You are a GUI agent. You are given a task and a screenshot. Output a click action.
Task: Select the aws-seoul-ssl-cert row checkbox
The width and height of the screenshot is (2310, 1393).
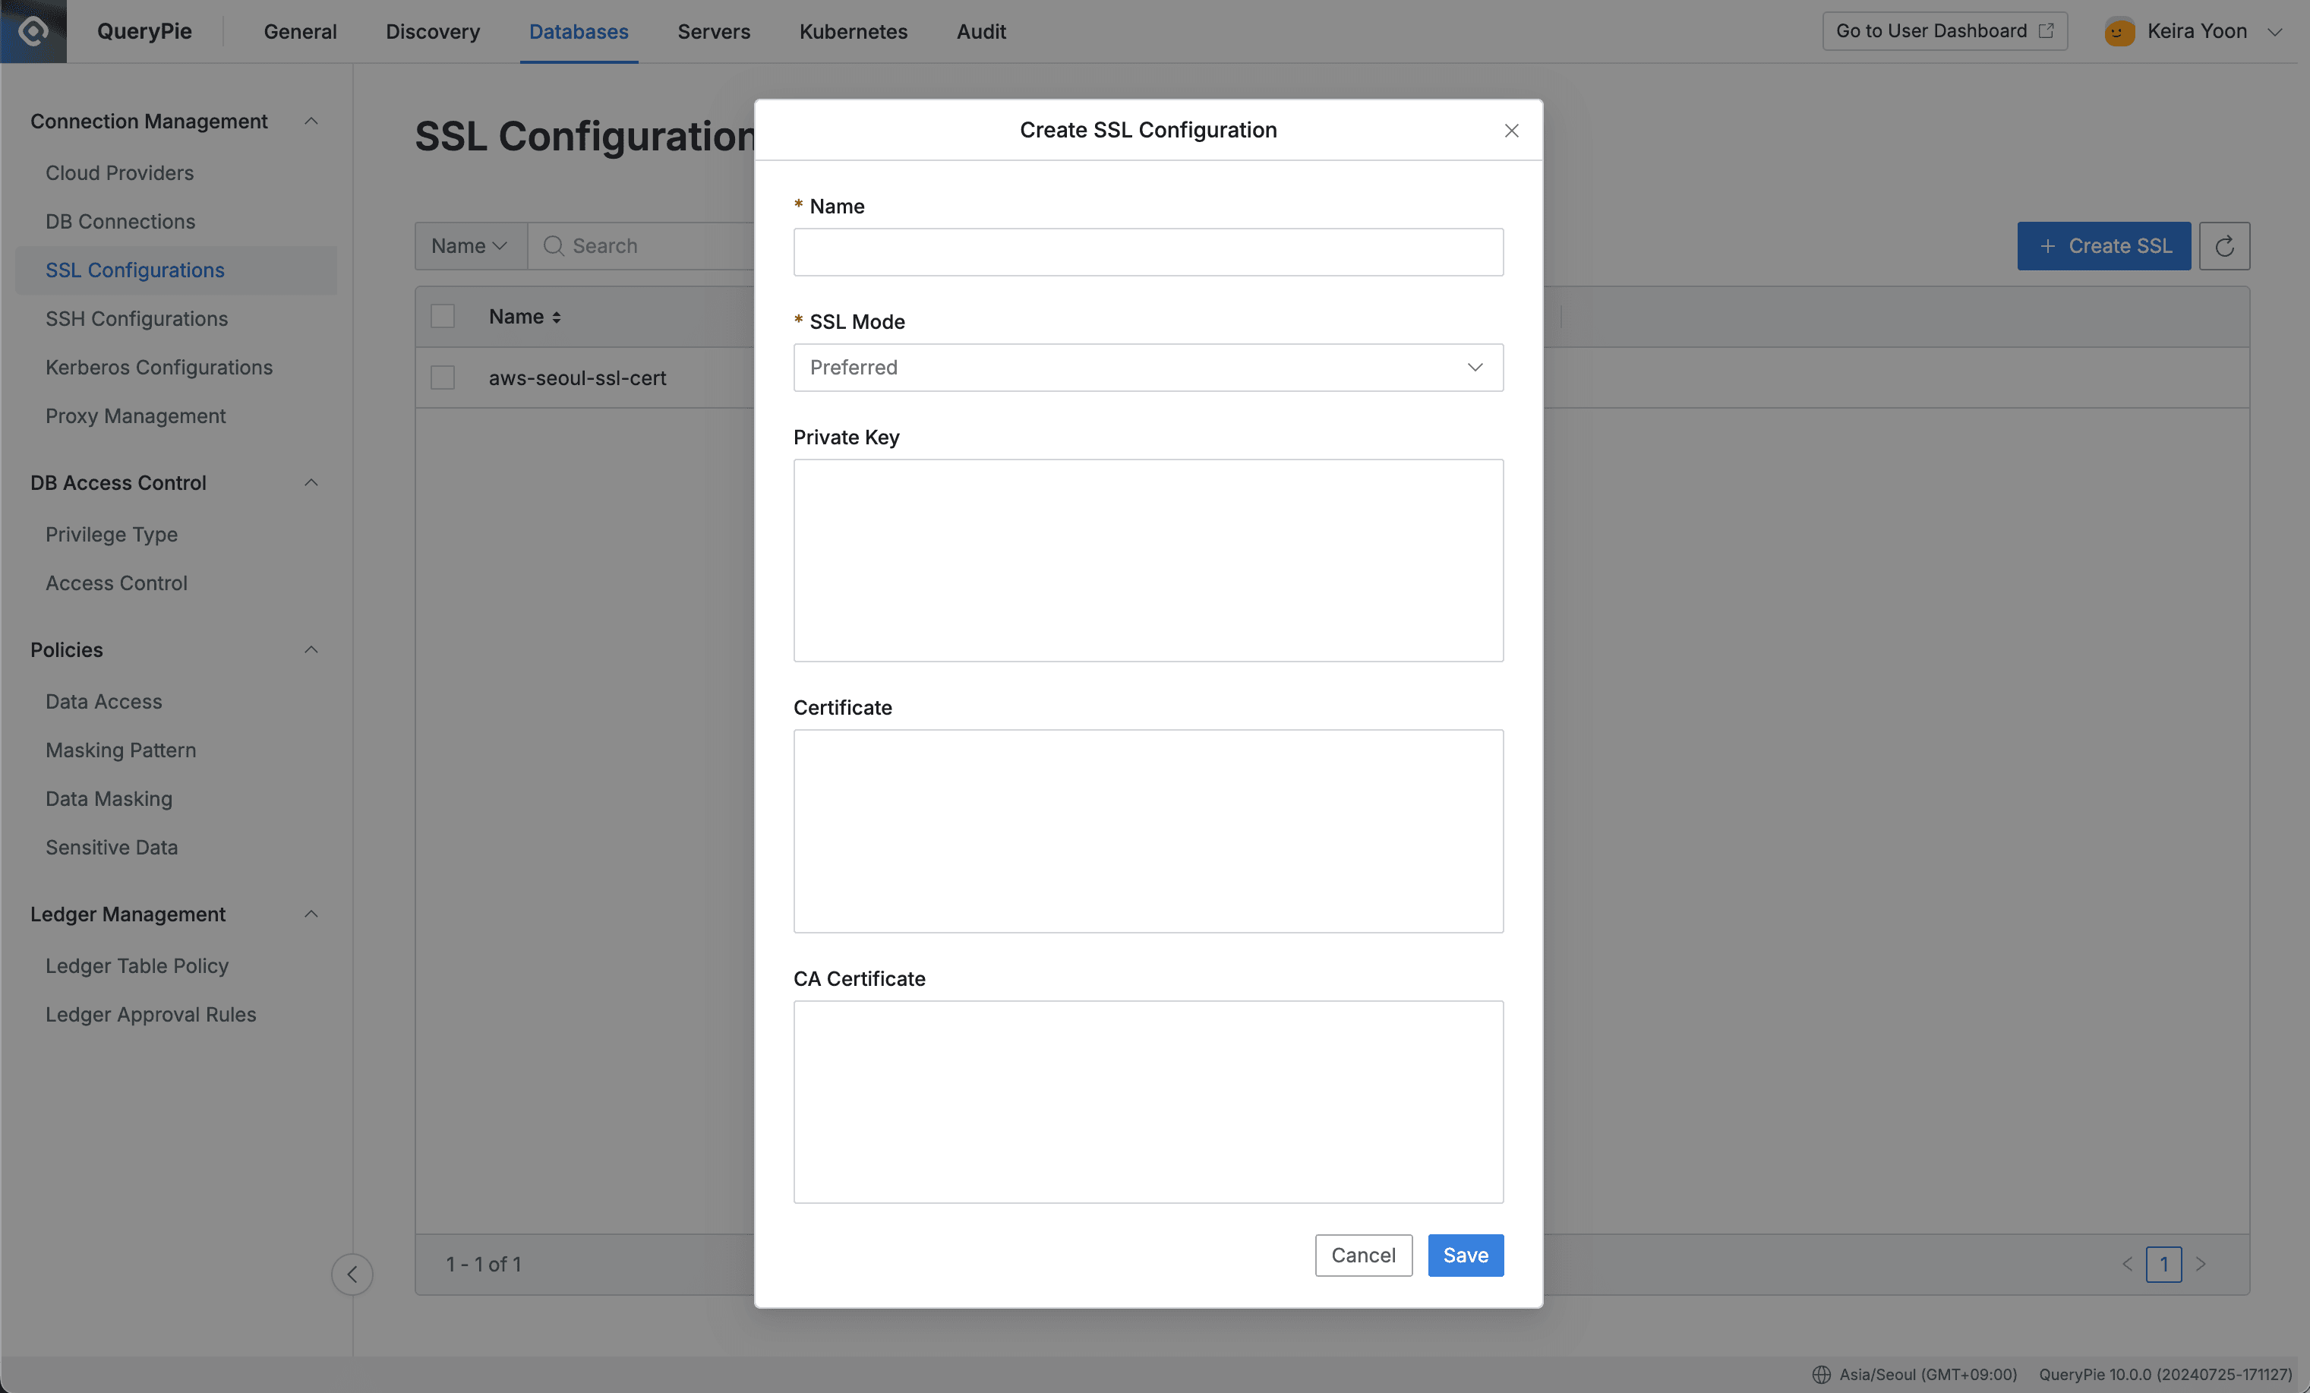coord(441,377)
